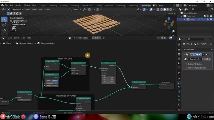Click the outliner filter funnel icon

click(x=212, y=9)
